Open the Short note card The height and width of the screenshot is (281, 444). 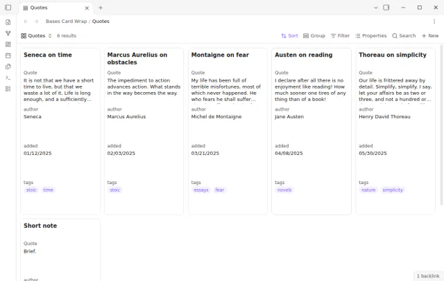tap(60, 250)
